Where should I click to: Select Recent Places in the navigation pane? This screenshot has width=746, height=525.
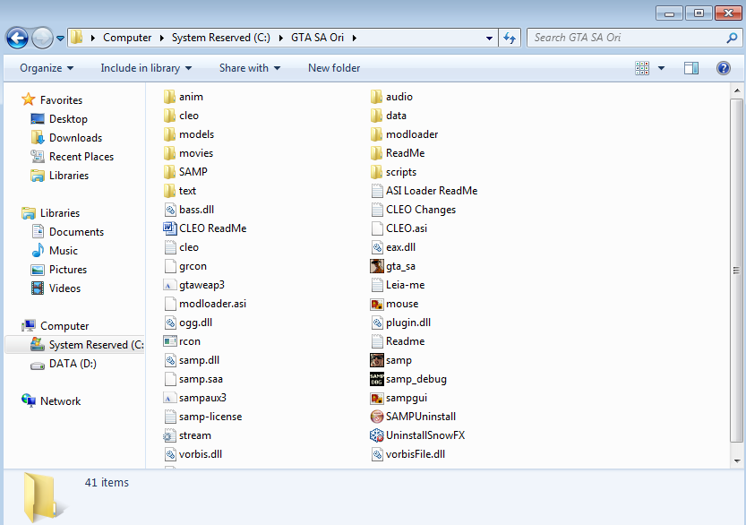(81, 157)
